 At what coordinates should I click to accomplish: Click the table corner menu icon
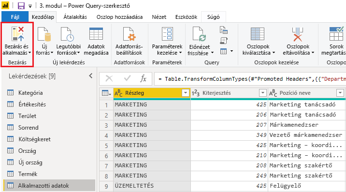click(x=106, y=93)
